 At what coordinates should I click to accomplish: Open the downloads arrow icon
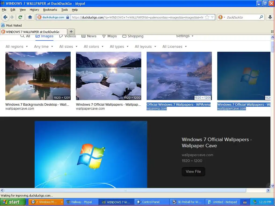tap(270, 17)
